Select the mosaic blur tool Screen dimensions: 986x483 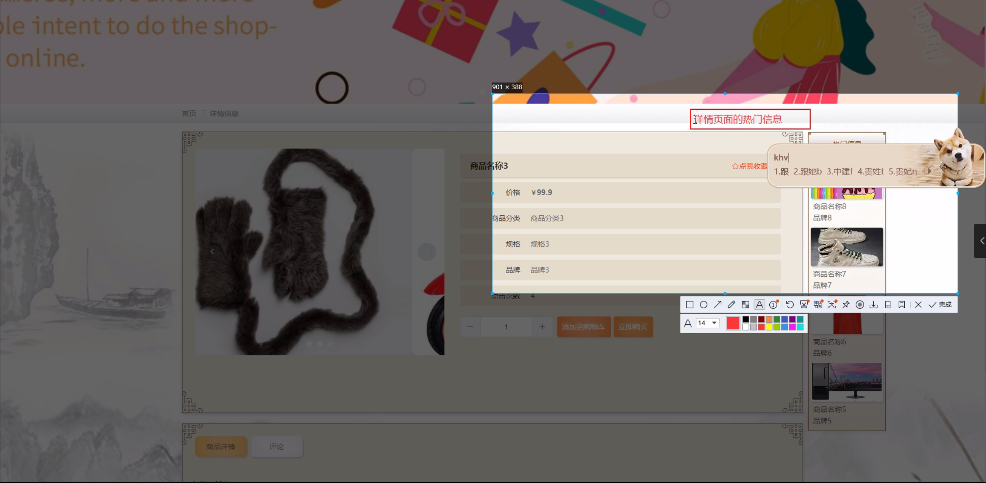tap(745, 305)
